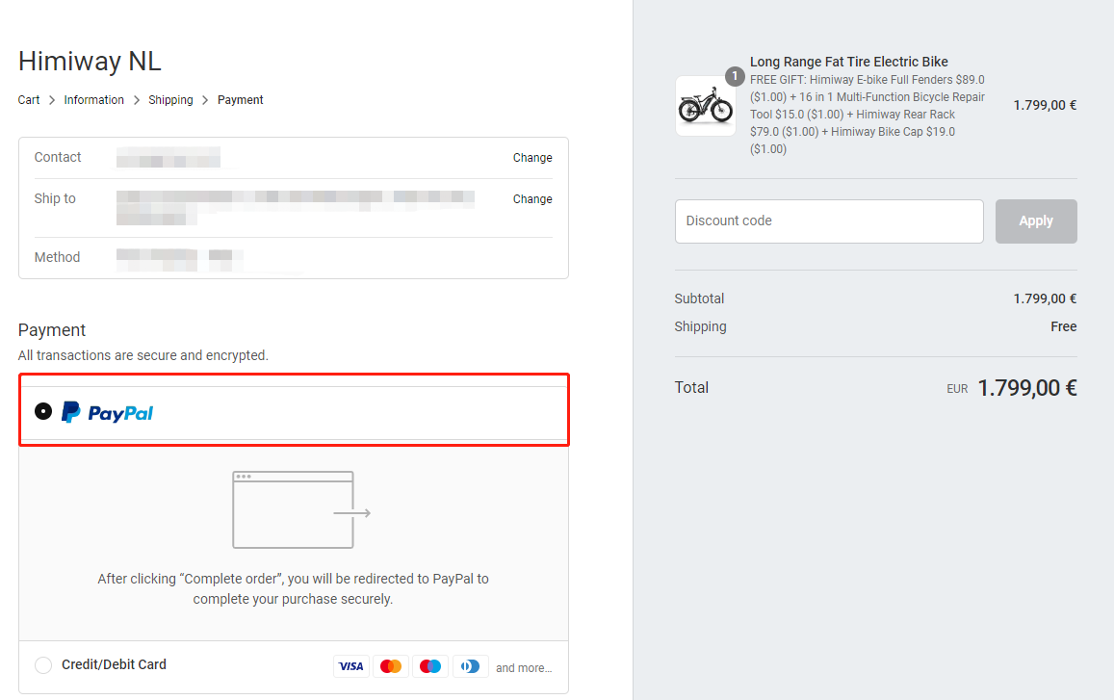Click the Diners Club icon
Screen dimensions: 1114x700
pos(470,665)
